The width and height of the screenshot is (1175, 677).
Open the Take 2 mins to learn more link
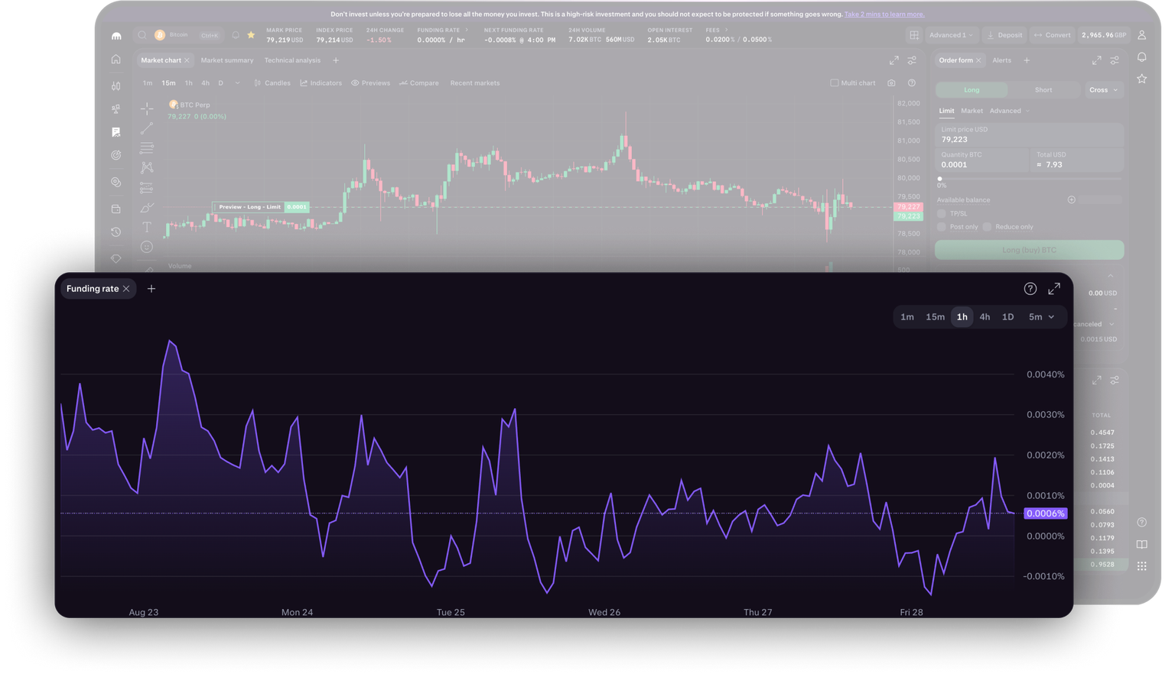pos(884,15)
